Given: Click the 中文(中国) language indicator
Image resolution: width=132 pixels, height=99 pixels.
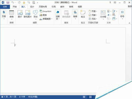Looking at the screenshot, I should click(x=33, y=97).
